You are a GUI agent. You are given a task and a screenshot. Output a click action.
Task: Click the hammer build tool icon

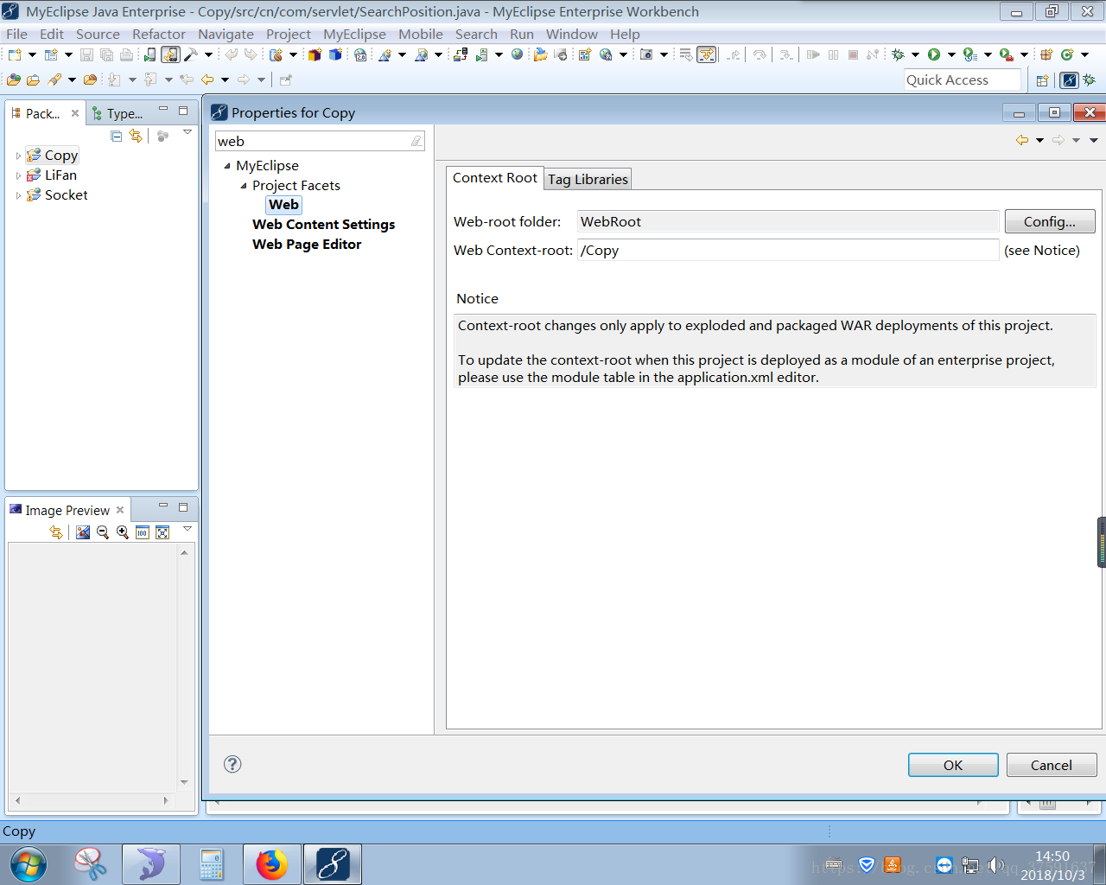[191, 54]
